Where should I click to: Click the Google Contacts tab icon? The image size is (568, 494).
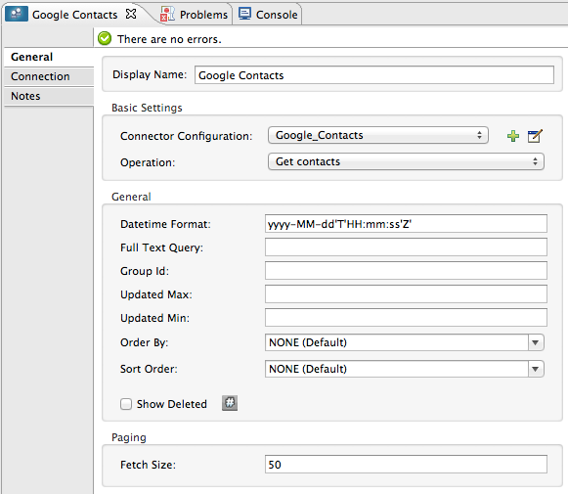pyautogui.click(x=17, y=14)
